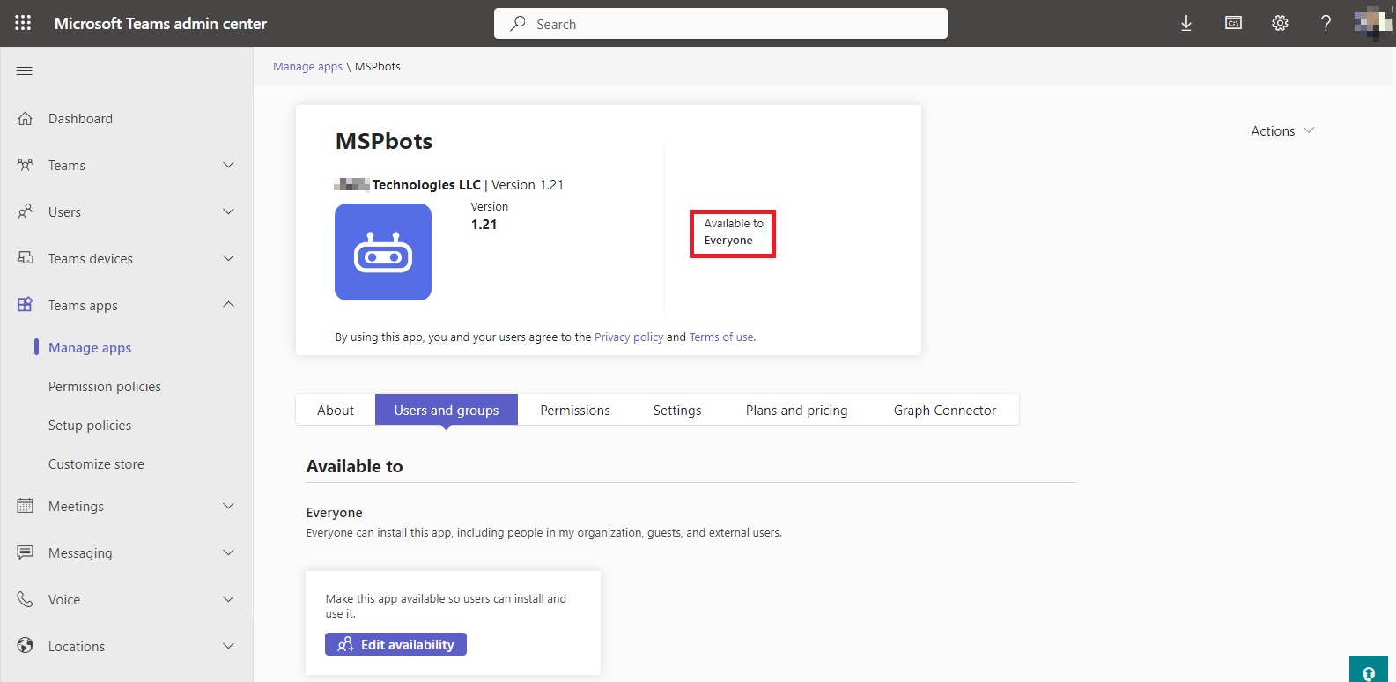Click the MSPbots robot app icon
The width and height of the screenshot is (1396, 682).
tap(383, 252)
